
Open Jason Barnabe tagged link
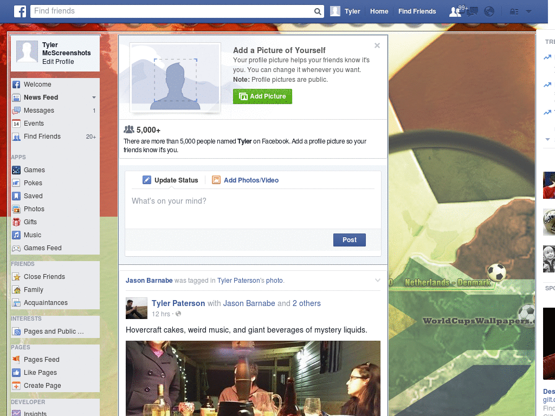(x=149, y=281)
